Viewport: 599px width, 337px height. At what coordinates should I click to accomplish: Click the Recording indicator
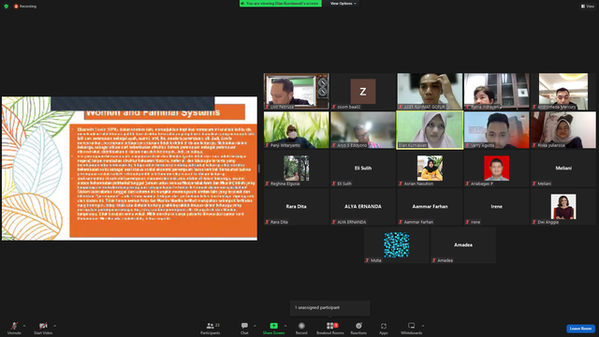coord(25,7)
